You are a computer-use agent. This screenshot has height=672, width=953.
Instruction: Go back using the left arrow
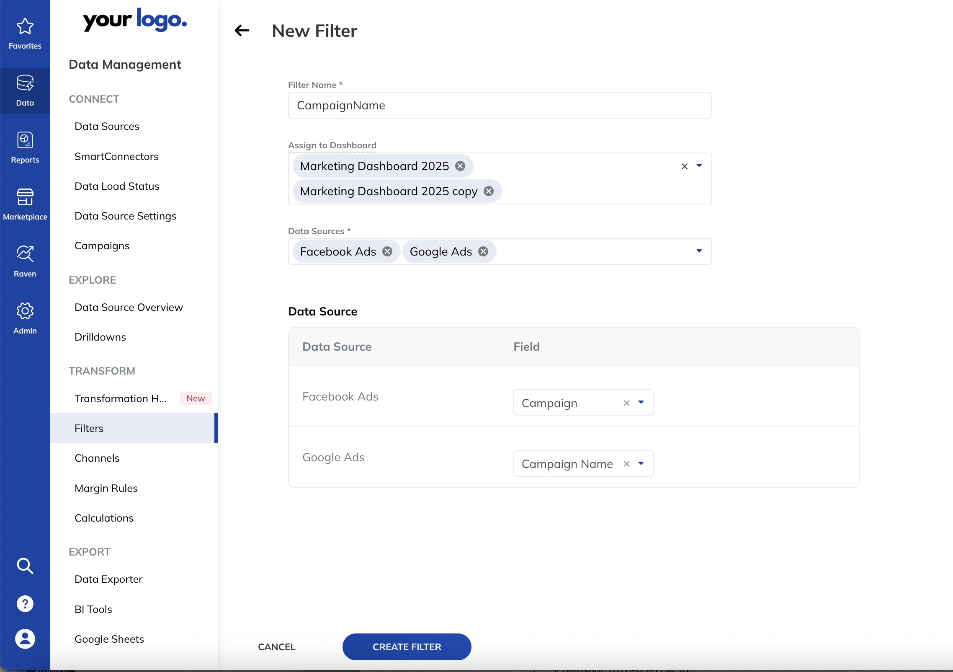click(x=242, y=31)
